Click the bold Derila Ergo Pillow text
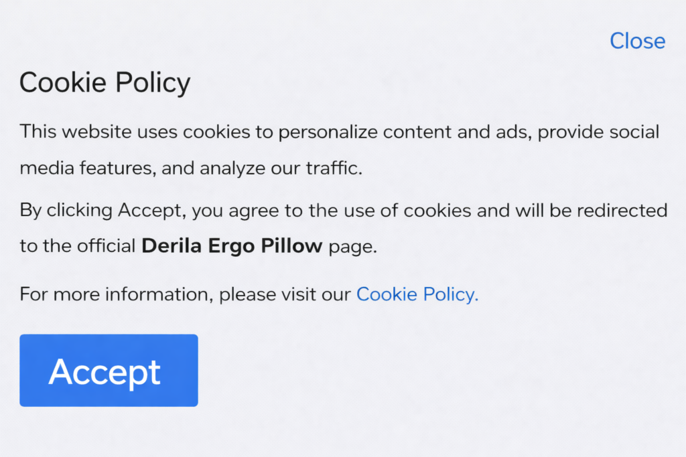The image size is (686, 457). [232, 246]
